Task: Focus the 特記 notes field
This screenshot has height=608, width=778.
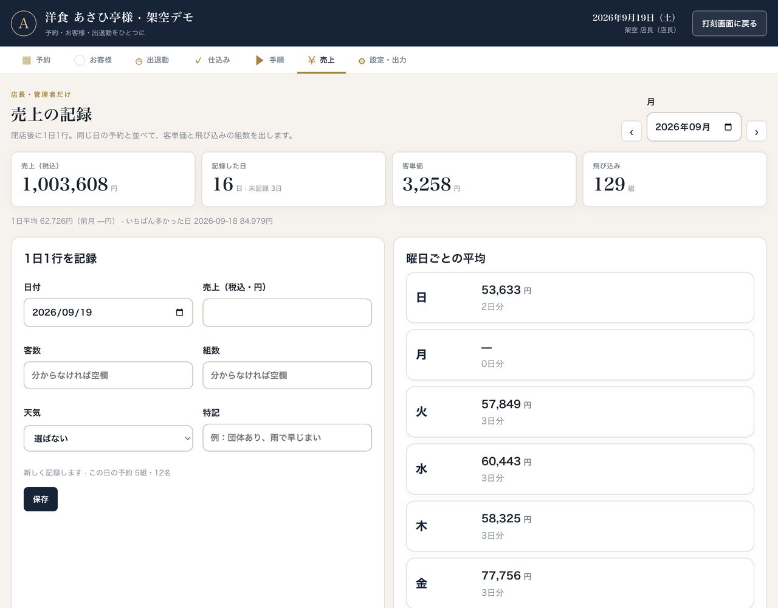Action: click(x=287, y=438)
